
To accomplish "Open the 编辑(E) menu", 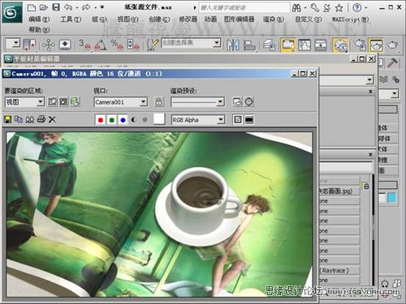I will [39, 19].
